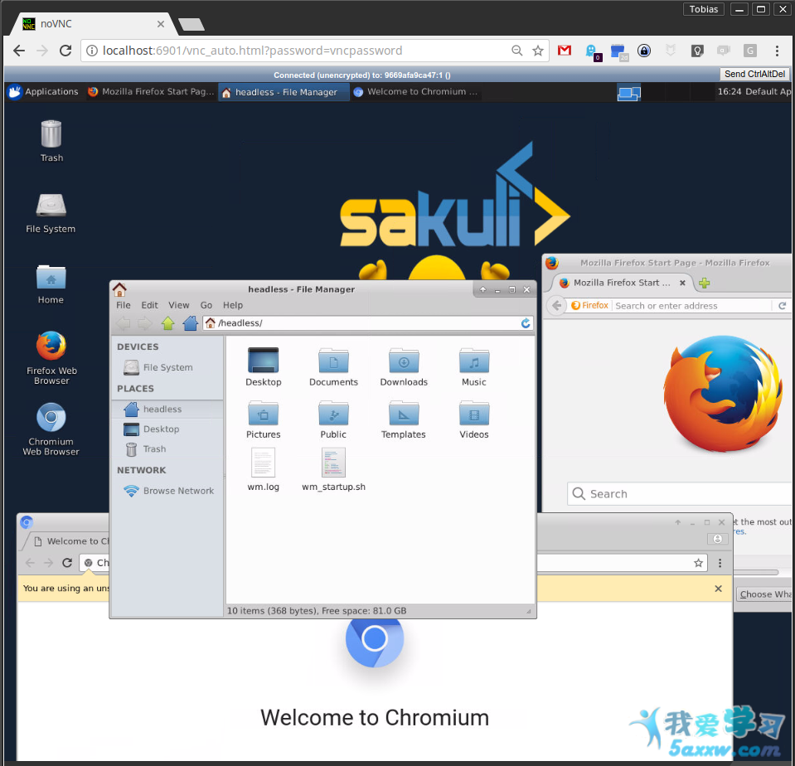
Task: Switch to Mozilla Firefox Start Page taskbar item
Action: coord(151,92)
